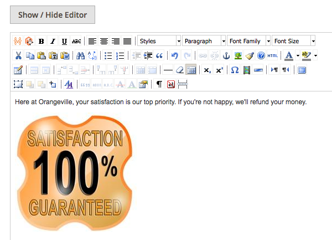The width and height of the screenshot is (332, 240).
Task: Toggle bold formatting
Action: (x=41, y=41)
